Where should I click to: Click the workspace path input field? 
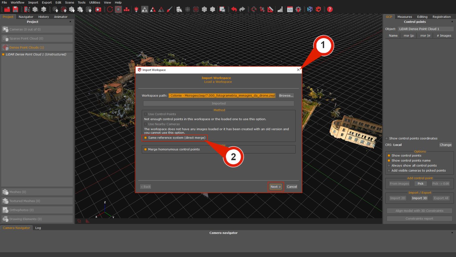tap(221, 95)
